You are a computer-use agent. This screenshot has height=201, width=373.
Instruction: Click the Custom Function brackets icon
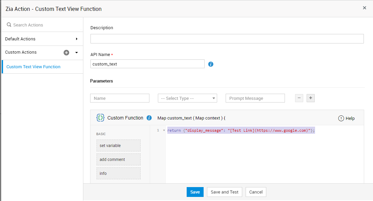101,118
